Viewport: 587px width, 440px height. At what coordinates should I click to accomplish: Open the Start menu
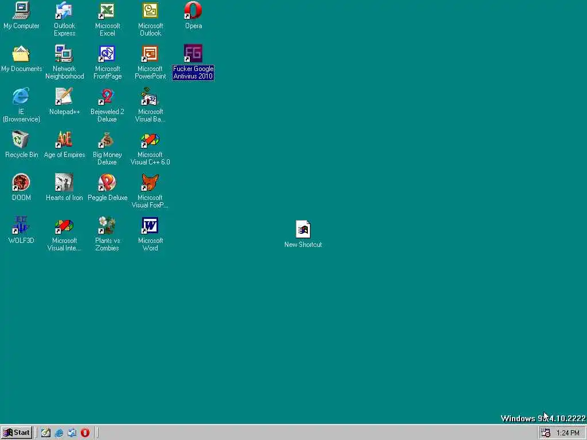coord(17,433)
